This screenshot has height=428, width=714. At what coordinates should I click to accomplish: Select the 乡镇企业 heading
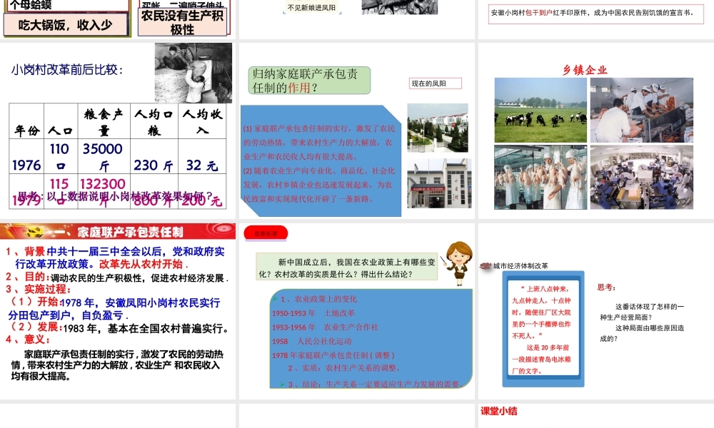pyautogui.click(x=585, y=70)
